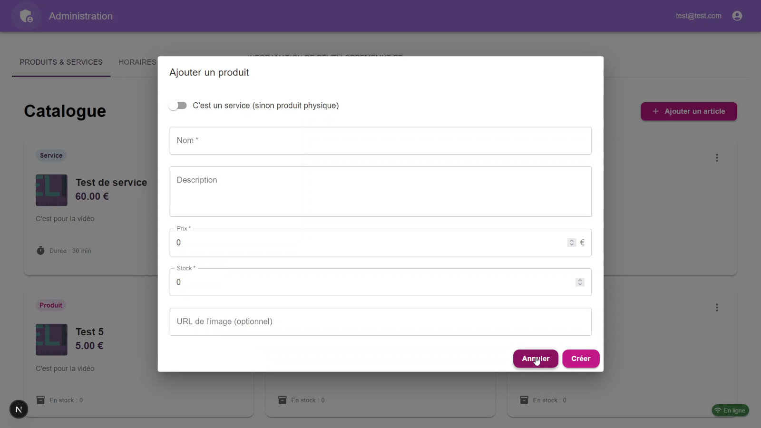Open the Horaires tab
Image resolution: width=761 pixels, height=428 pixels.
tap(137, 62)
